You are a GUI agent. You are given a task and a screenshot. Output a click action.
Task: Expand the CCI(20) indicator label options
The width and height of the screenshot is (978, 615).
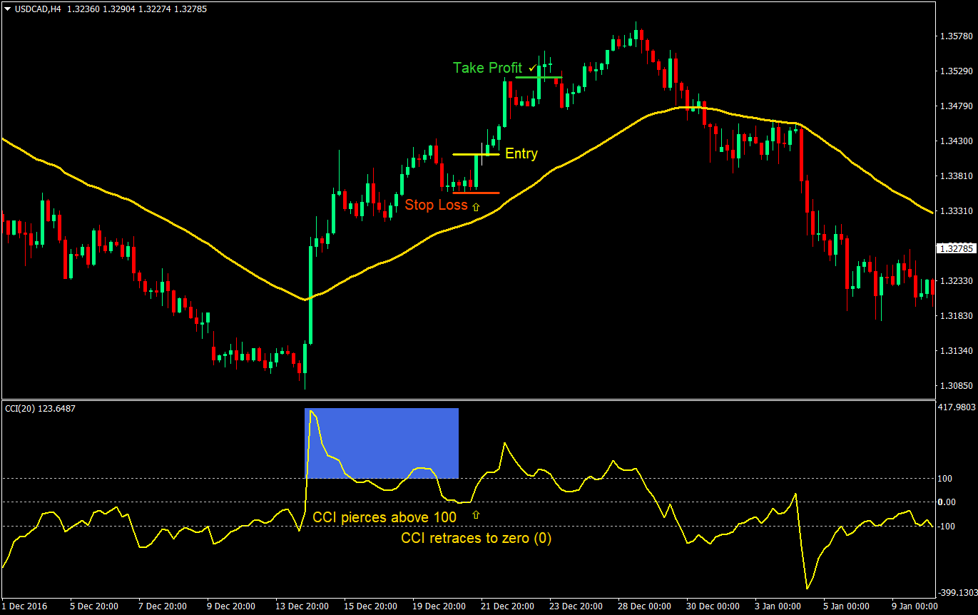coord(21,409)
